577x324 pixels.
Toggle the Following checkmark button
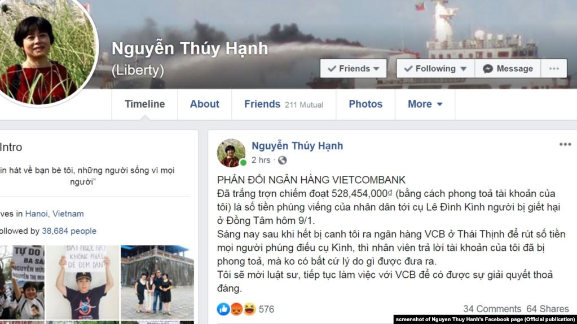(x=435, y=68)
